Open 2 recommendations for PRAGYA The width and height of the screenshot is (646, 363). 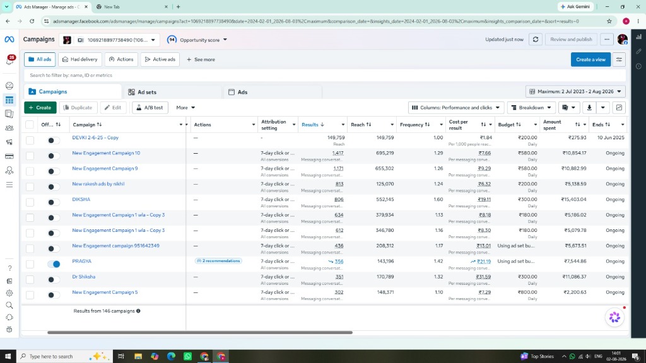(x=218, y=261)
